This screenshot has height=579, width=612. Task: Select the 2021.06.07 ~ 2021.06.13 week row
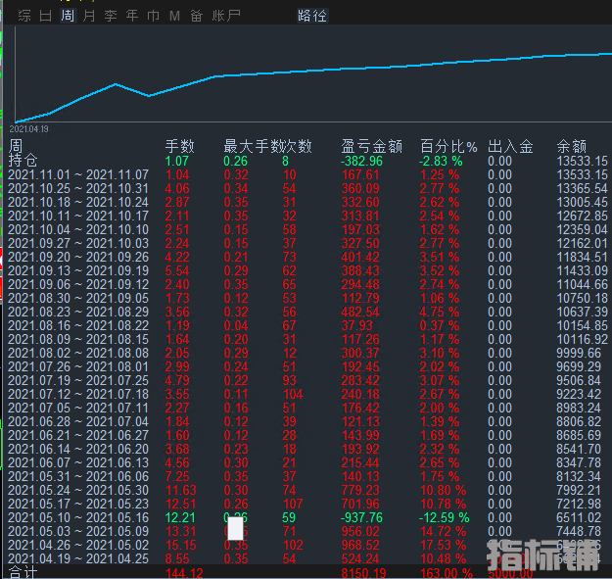tap(307, 462)
